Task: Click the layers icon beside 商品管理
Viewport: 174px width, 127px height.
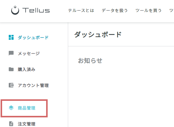Action: 11,108
